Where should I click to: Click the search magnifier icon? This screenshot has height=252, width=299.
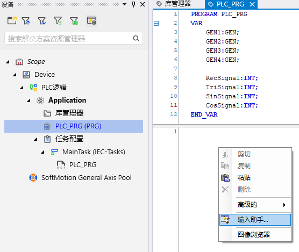(136, 38)
